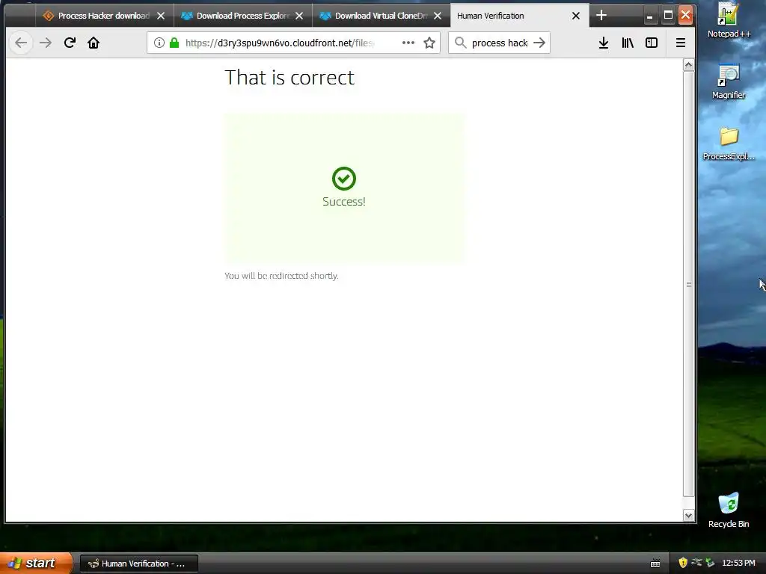The image size is (766, 574).
Task: Minimize the Firefox window
Action: coord(650,16)
